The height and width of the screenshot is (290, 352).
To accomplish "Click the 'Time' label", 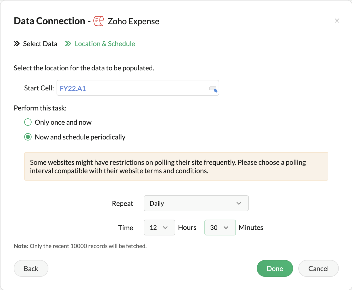I will [x=126, y=228].
